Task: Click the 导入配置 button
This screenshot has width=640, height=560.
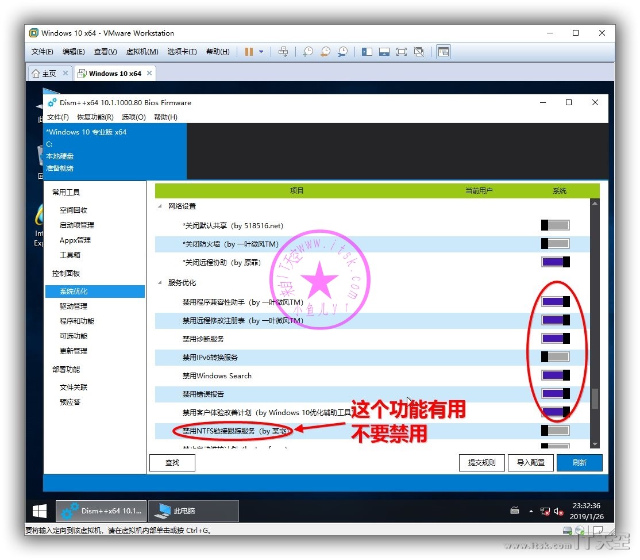Action: click(531, 463)
